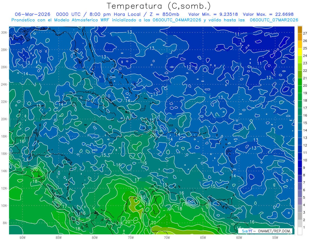Click the orange legend swatch between 26 and 27
Viewport: 312px width, 241px height.
coord(300,37)
